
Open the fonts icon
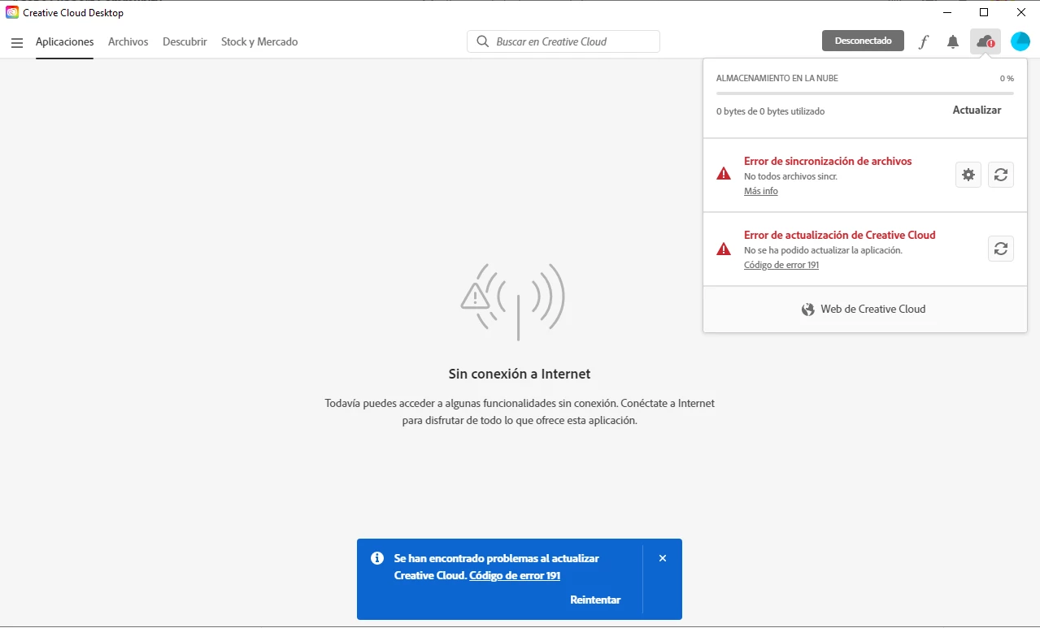pos(923,41)
